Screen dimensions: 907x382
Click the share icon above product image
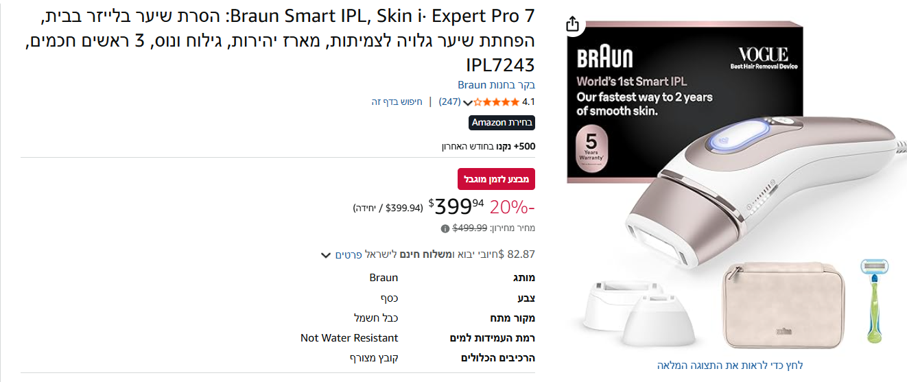pos(573,25)
